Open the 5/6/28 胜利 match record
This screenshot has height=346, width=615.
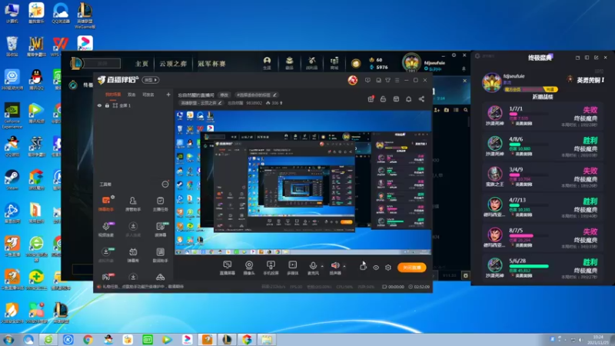[x=542, y=268]
